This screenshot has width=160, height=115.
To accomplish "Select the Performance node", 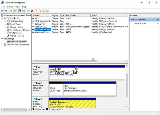I will (16, 33).
